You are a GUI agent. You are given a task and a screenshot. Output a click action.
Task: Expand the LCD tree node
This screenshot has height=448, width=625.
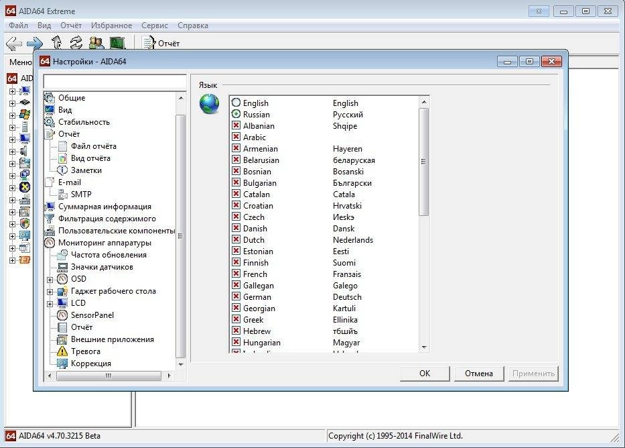tap(50, 304)
